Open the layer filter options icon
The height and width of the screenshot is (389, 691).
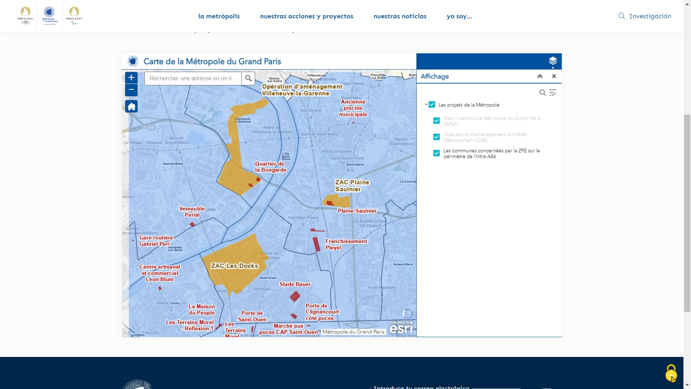(552, 93)
